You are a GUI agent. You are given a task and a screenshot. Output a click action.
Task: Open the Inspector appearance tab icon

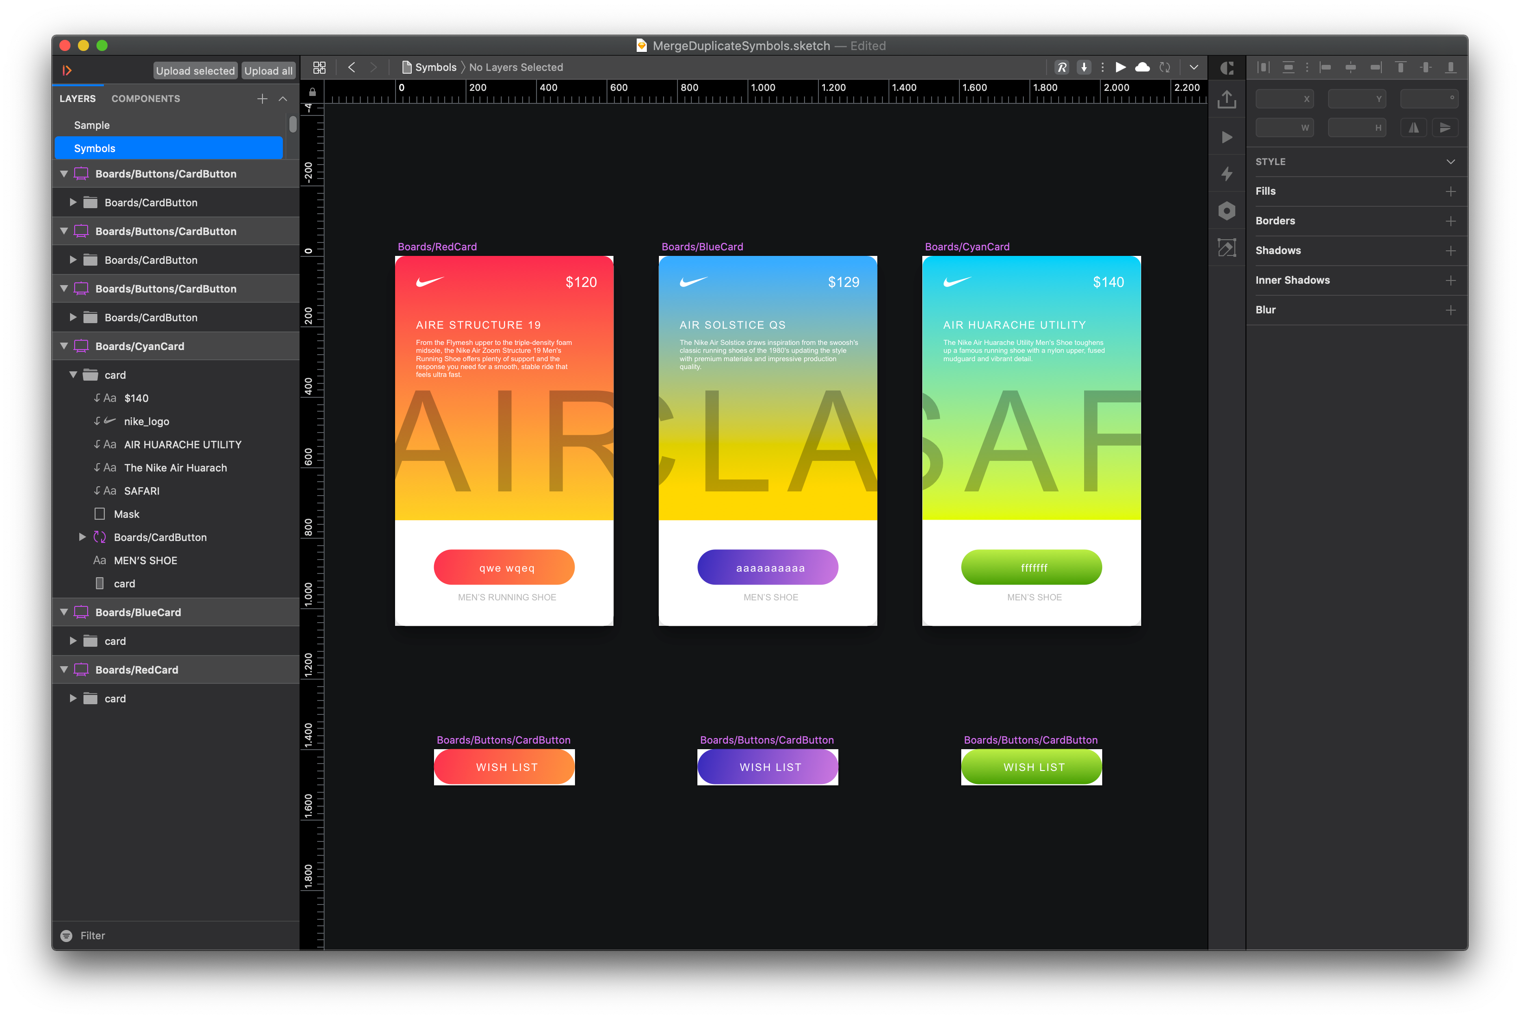pos(1227,68)
